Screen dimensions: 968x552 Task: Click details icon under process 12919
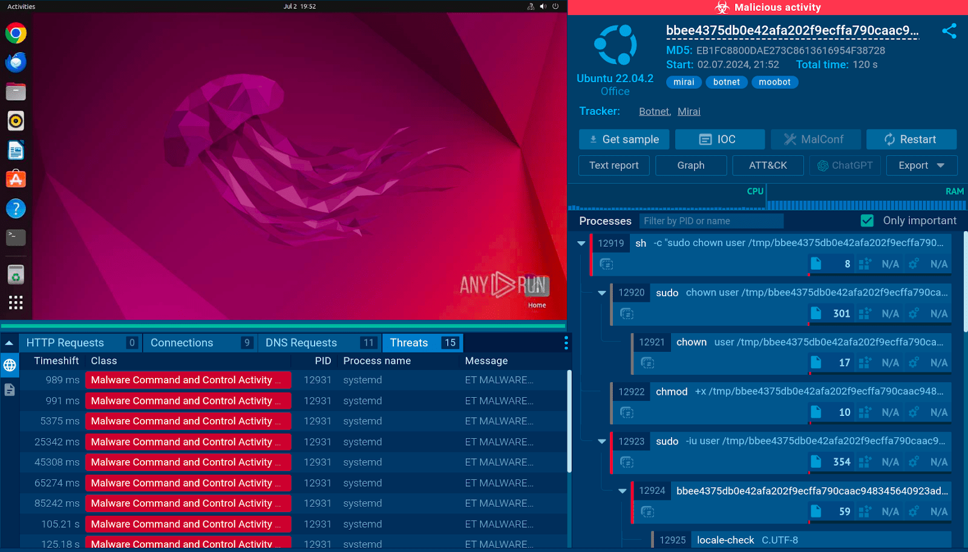click(606, 264)
